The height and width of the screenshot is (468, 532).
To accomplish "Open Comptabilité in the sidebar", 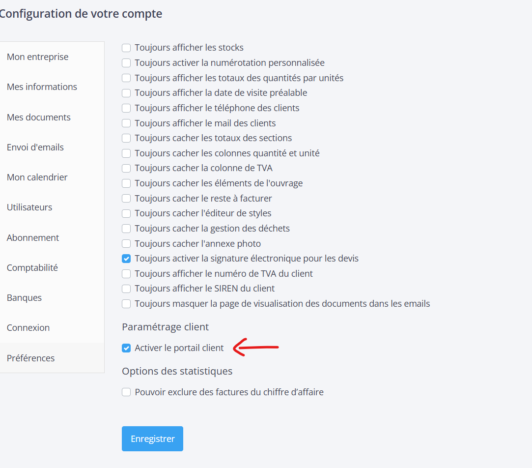I will (x=32, y=268).
